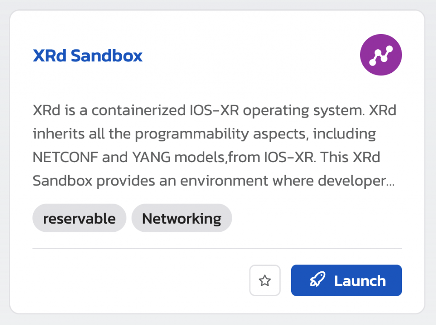Viewport: 436px width, 325px height.
Task: Click the rocket icon on Launch
Action: 317,280
